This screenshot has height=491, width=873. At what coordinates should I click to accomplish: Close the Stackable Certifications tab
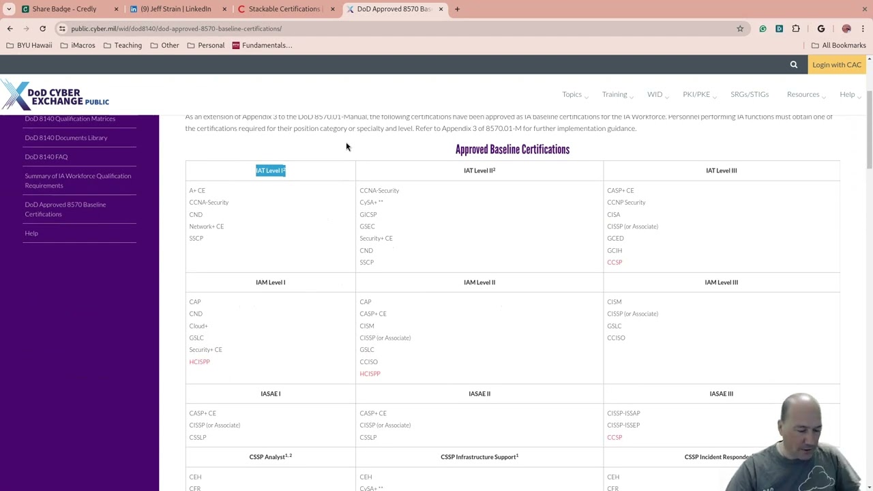click(x=332, y=9)
